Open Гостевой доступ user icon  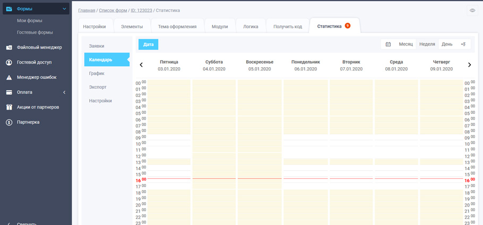pos(9,62)
